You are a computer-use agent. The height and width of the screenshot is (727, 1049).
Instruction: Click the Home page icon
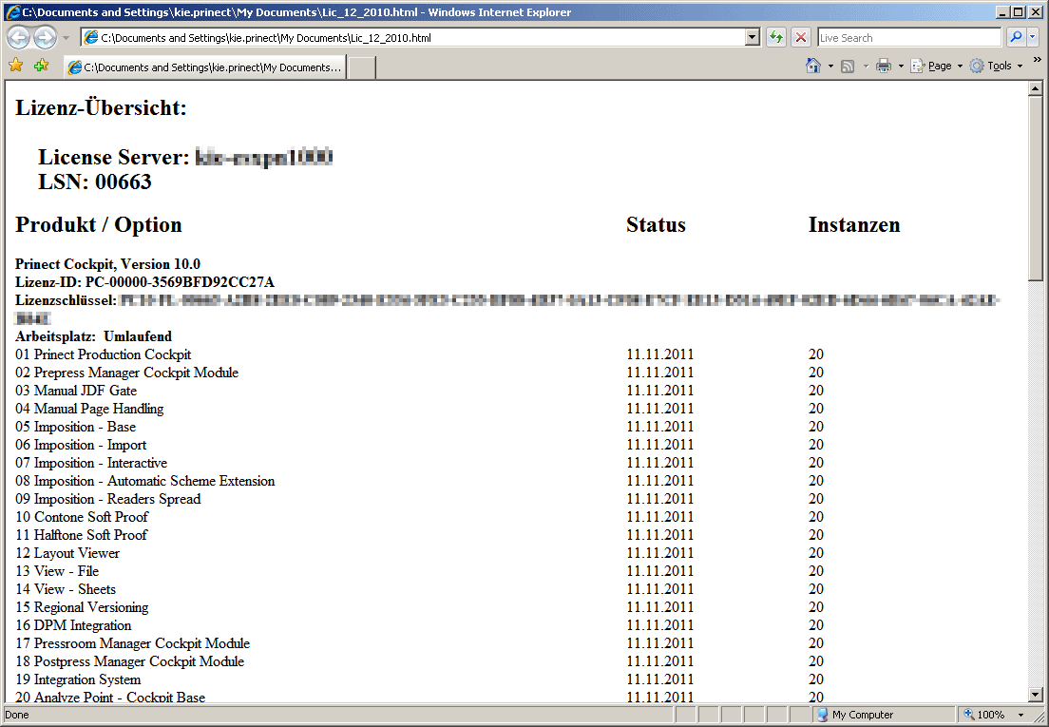pyautogui.click(x=813, y=66)
